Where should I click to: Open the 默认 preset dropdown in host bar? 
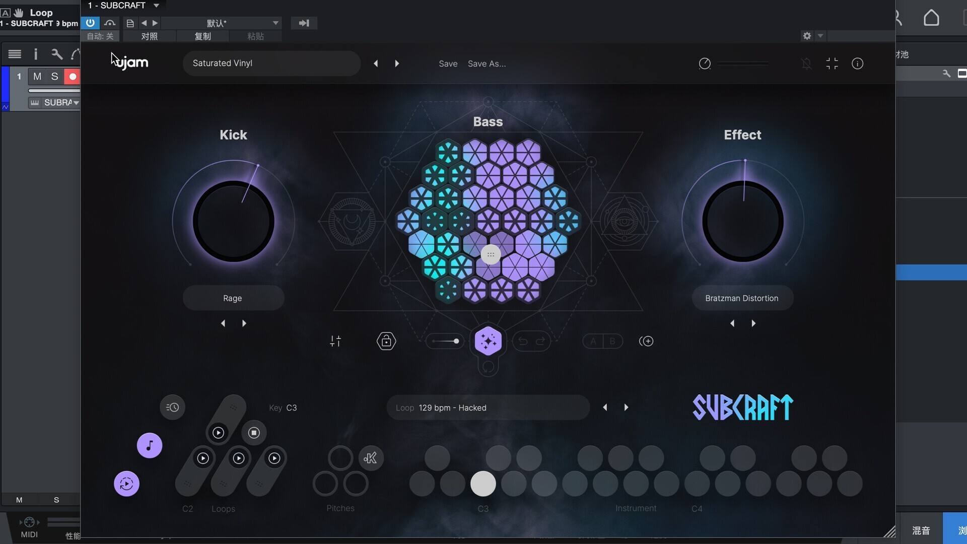(221, 23)
